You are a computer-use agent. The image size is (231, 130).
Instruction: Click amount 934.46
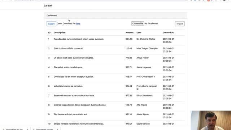129,39
